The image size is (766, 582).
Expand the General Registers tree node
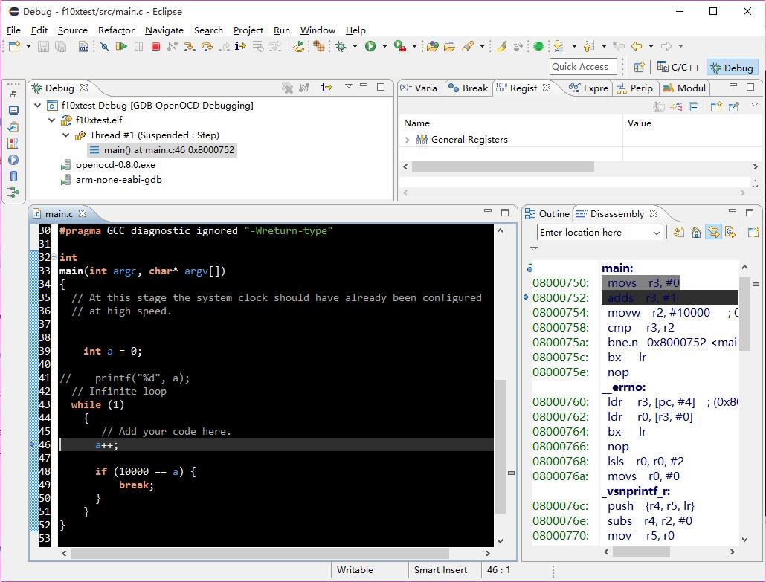pyautogui.click(x=408, y=140)
